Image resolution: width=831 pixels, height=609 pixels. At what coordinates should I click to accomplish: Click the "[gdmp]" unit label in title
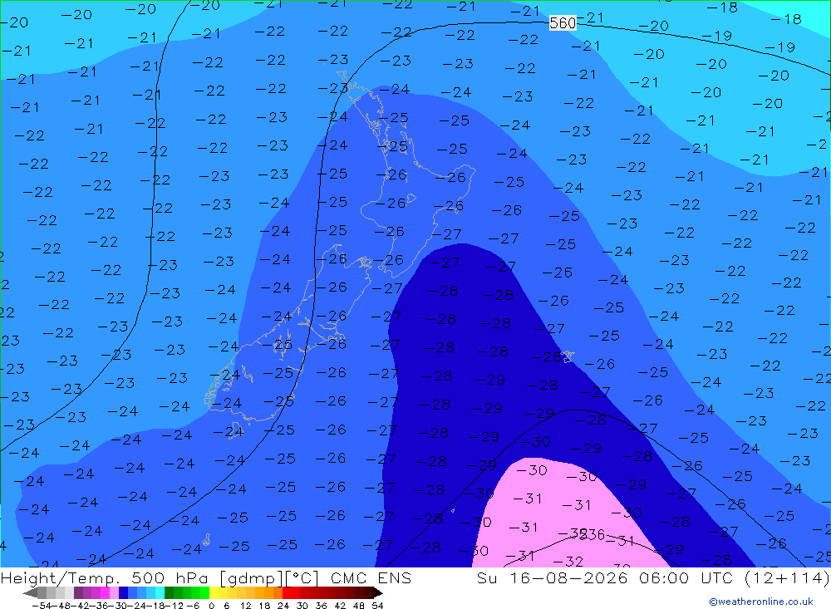(x=252, y=578)
